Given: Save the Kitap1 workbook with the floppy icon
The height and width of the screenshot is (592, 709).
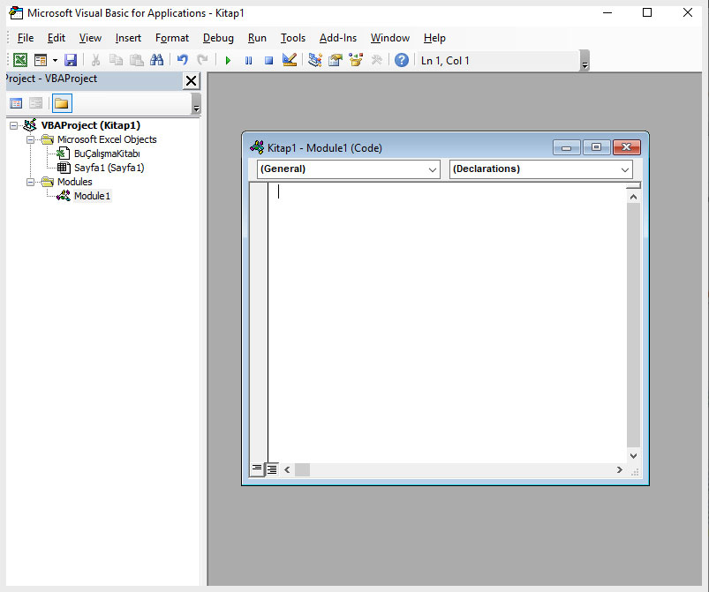Looking at the screenshot, I should [x=71, y=60].
